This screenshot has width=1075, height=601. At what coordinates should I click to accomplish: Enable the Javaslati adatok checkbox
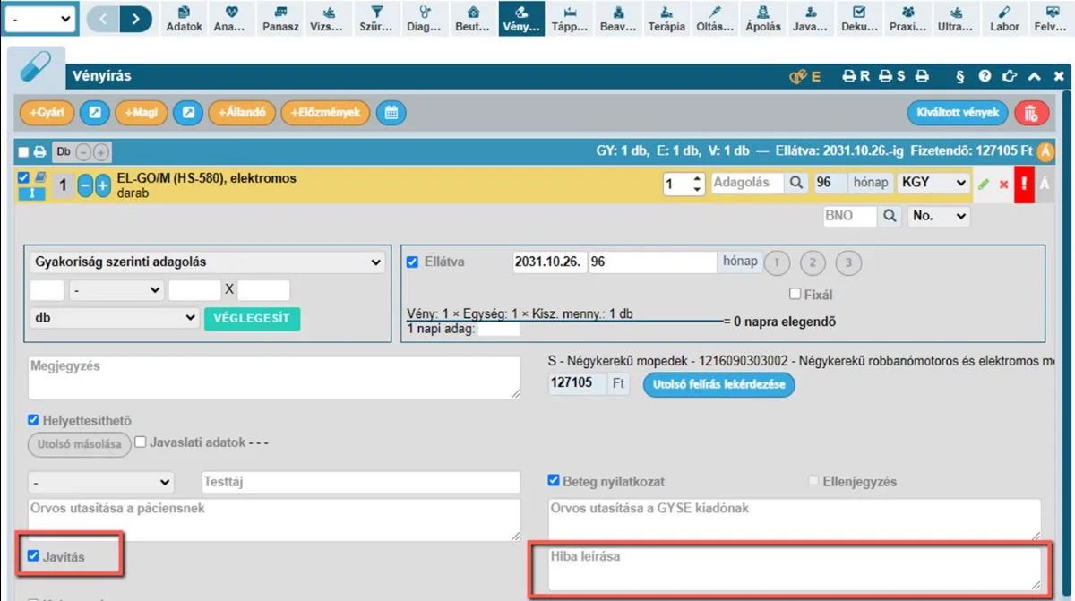[x=141, y=442]
